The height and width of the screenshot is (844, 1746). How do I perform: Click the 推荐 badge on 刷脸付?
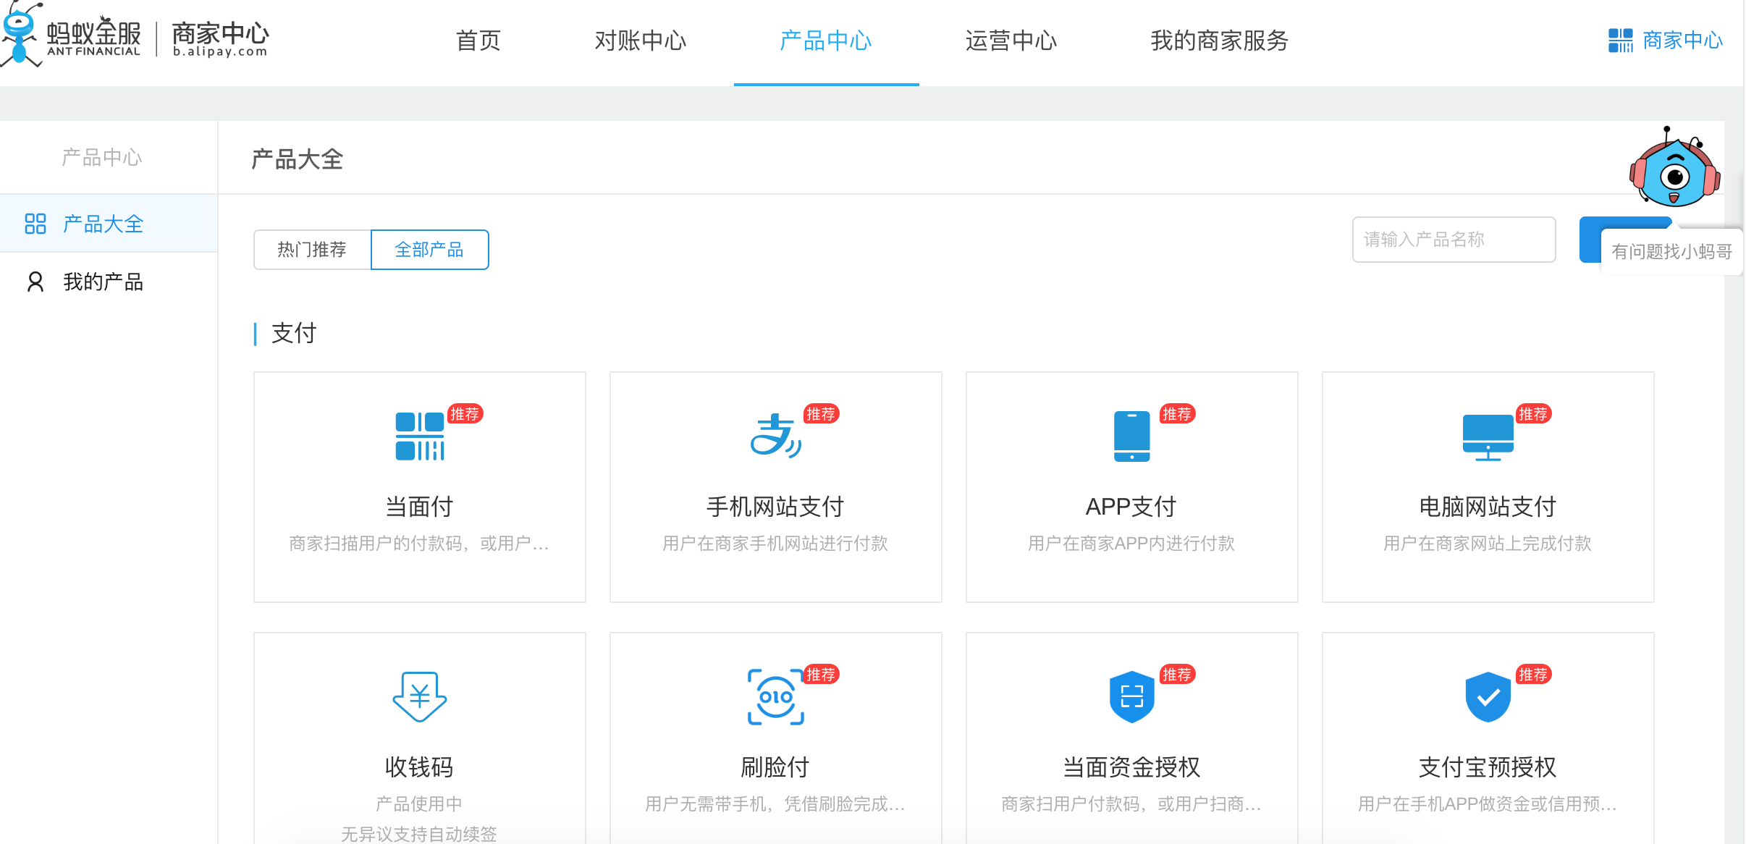(821, 675)
